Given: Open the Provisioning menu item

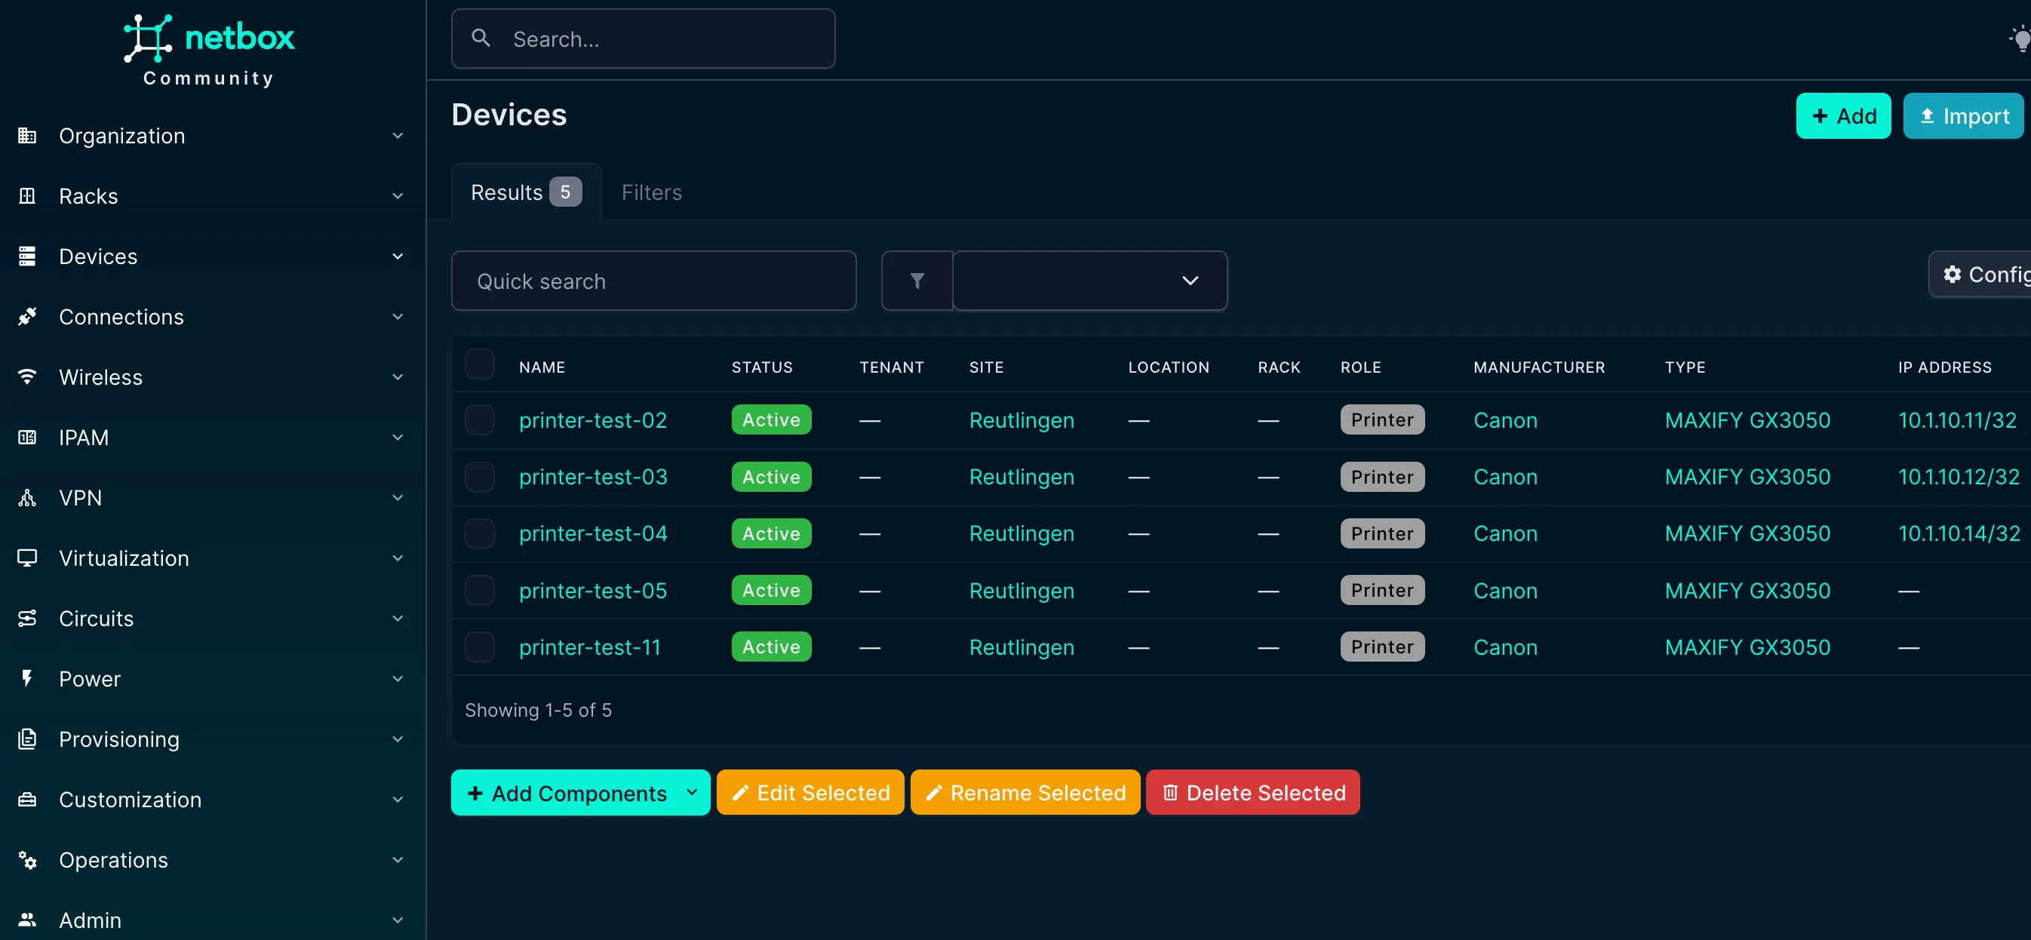Looking at the screenshot, I should click(210, 739).
